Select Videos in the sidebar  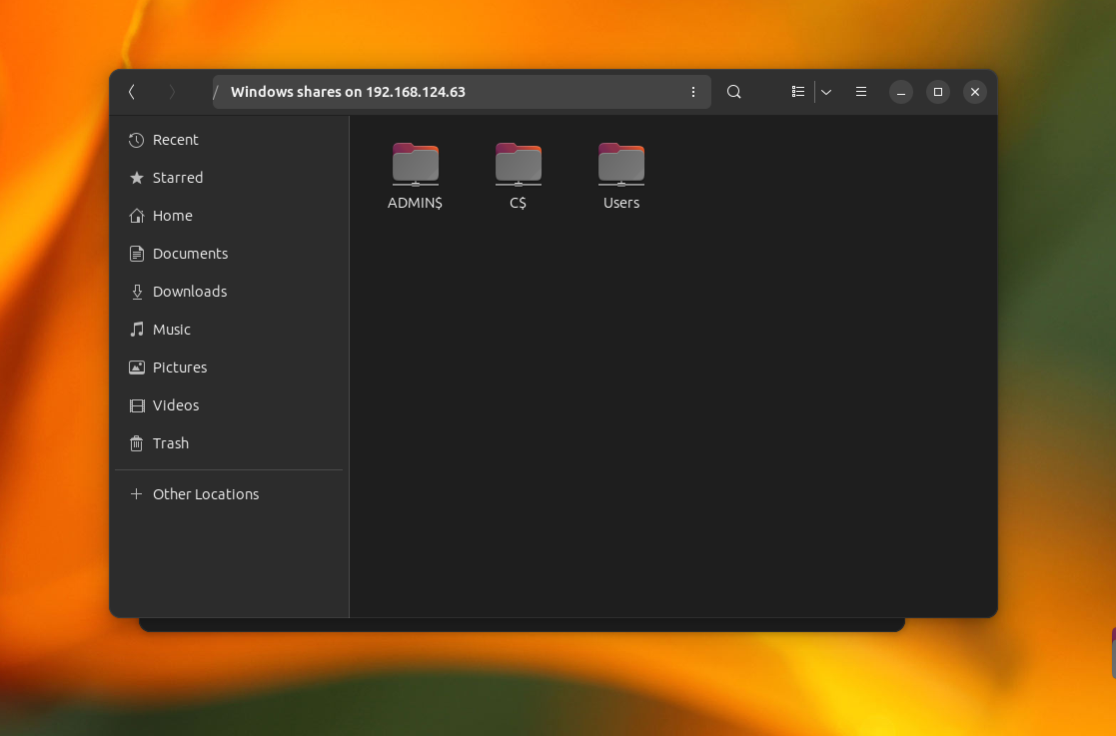coord(176,405)
